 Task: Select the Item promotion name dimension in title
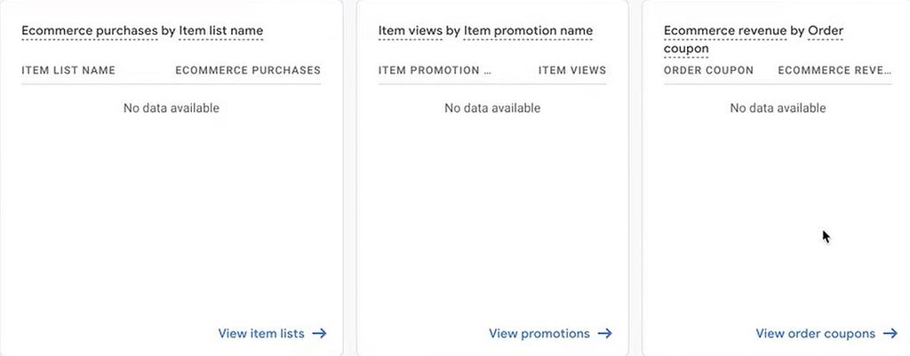(528, 31)
